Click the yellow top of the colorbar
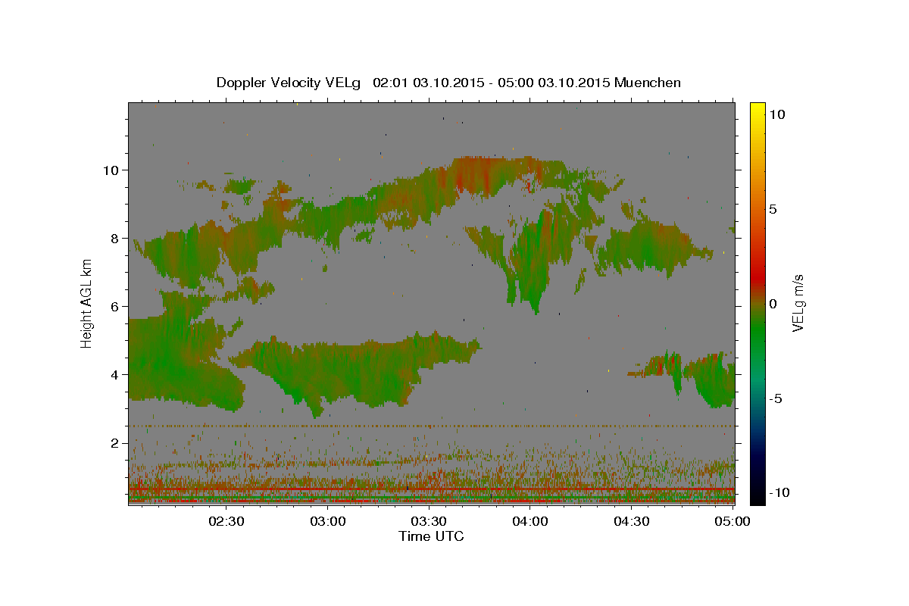909x606 pixels. tap(757, 108)
